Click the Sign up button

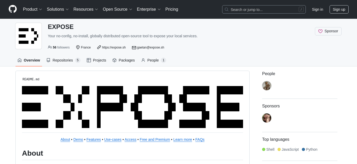coord(339,9)
